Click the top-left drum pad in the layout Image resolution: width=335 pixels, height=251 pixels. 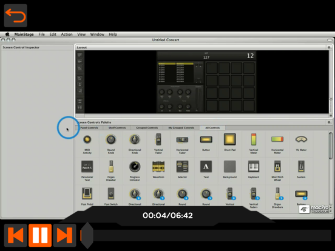(x=212, y=68)
